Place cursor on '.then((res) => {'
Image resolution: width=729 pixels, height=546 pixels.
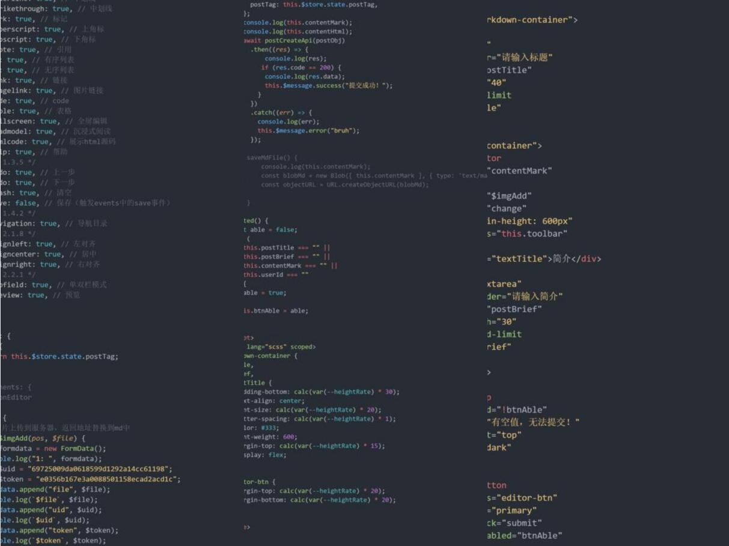click(x=279, y=50)
